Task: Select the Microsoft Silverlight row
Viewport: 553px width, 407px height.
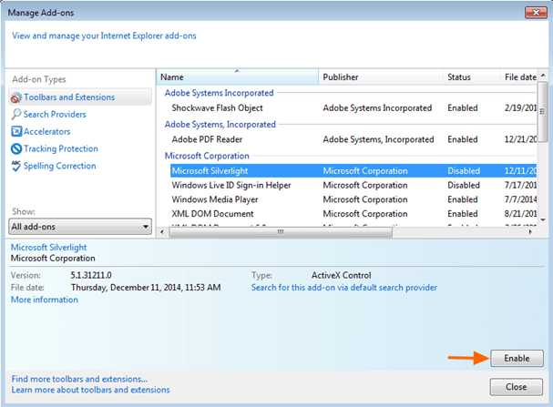Action: coord(353,171)
